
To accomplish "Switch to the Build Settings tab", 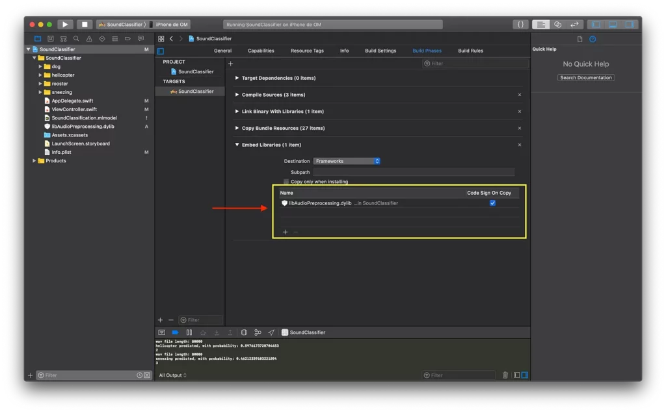I will (380, 51).
